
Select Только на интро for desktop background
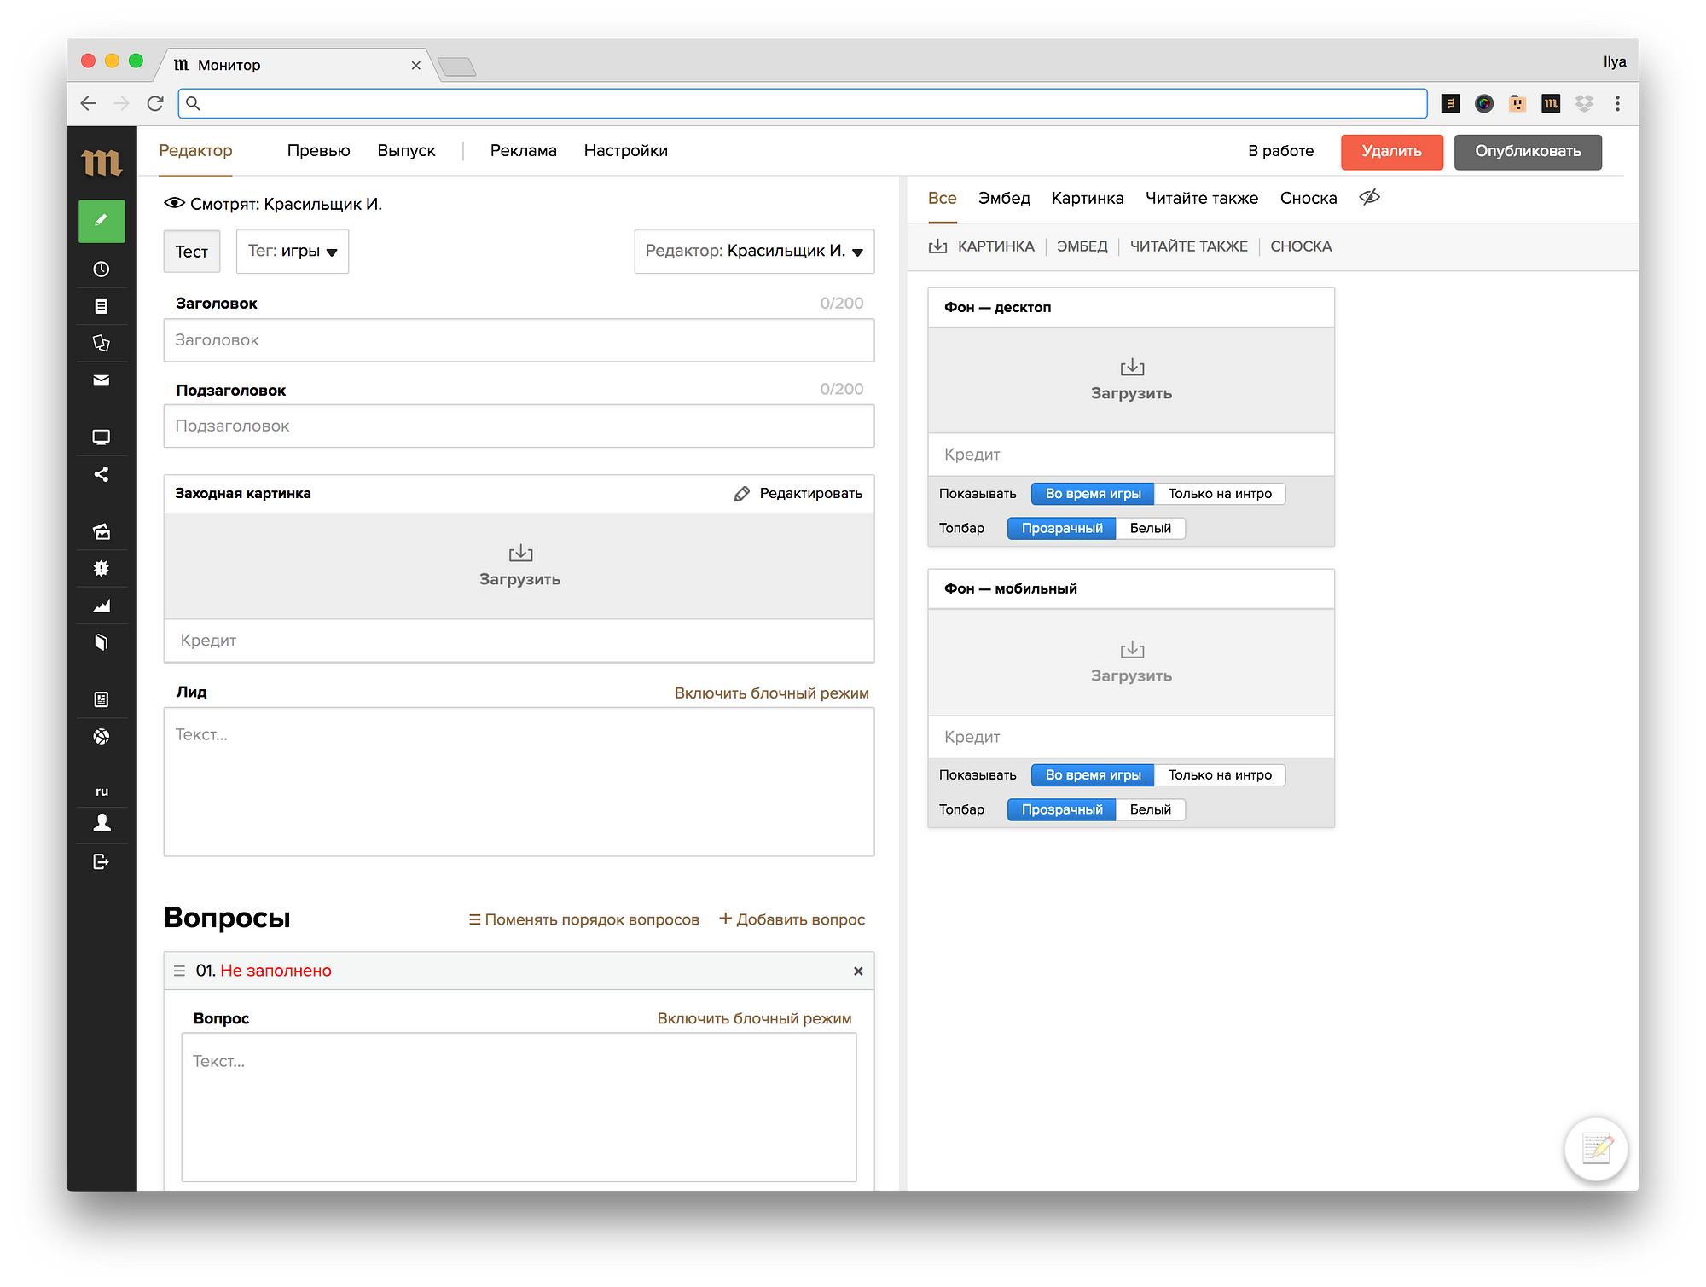(1220, 494)
